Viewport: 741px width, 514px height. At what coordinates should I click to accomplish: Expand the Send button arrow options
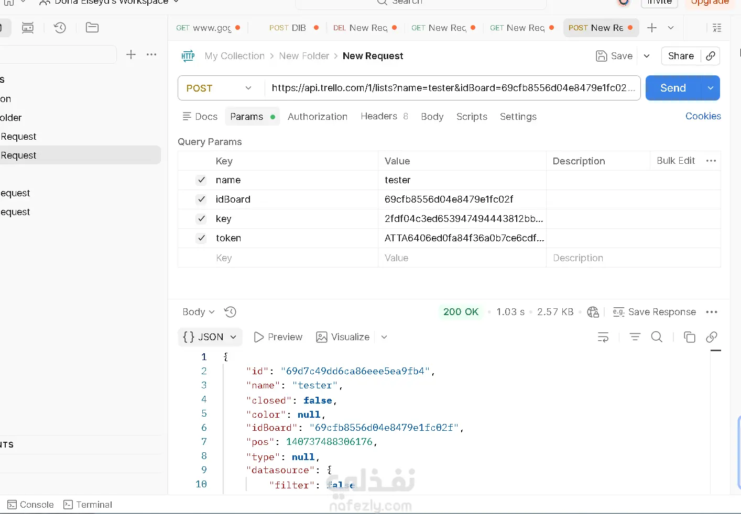pos(711,88)
